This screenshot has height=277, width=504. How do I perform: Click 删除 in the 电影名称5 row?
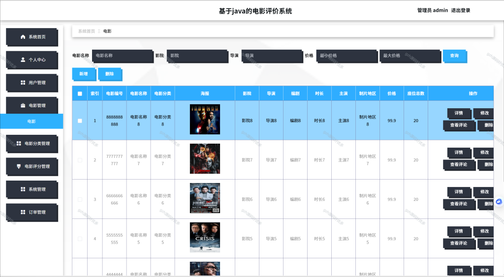[x=486, y=243]
